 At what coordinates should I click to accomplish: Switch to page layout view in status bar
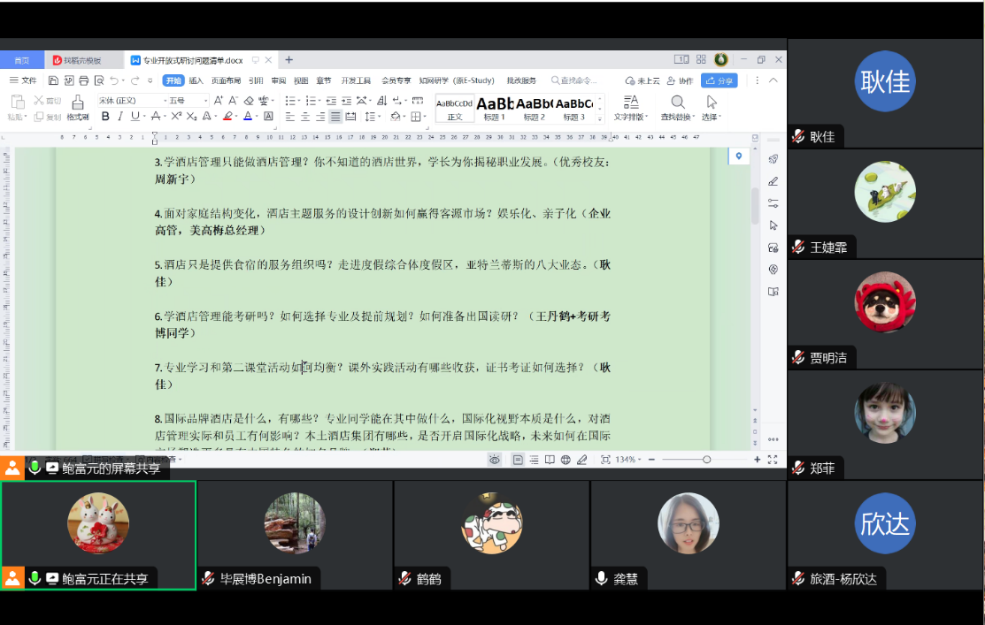tap(518, 460)
